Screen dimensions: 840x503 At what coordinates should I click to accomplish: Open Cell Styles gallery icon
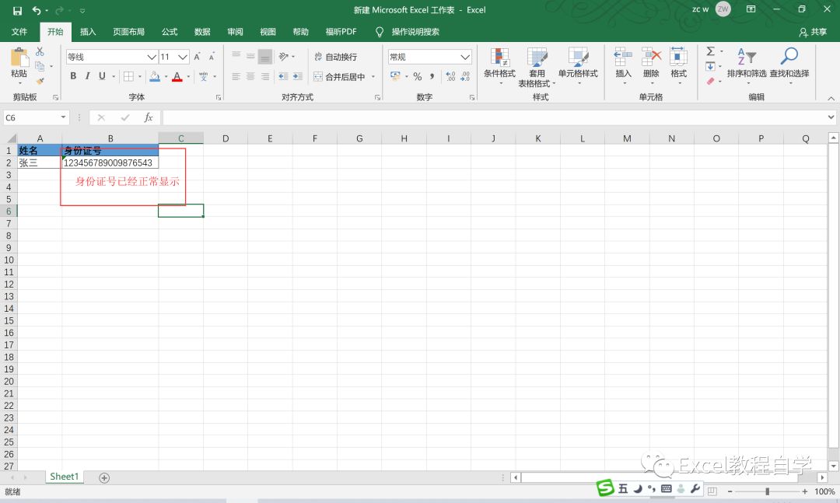click(x=577, y=57)
